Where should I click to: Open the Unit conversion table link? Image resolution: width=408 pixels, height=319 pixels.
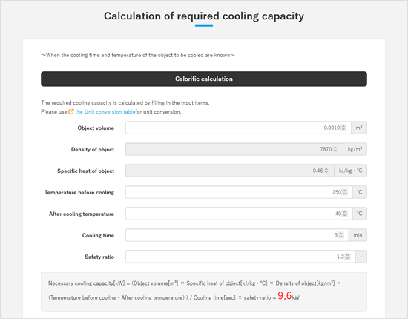105,111
